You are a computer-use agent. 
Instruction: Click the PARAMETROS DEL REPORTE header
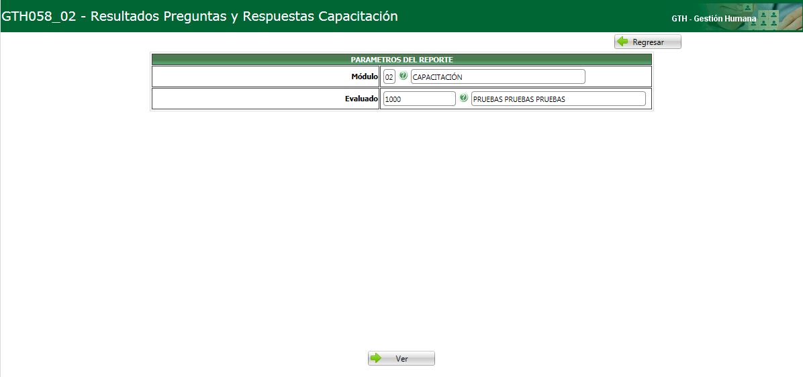[402, 60]
